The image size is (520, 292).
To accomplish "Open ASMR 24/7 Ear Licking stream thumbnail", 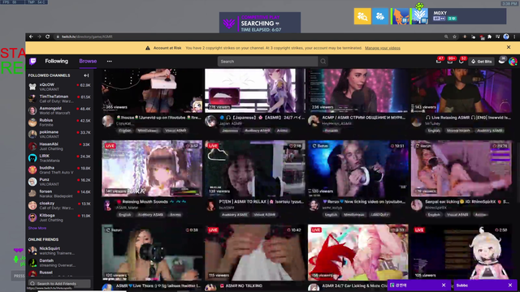I will (x=357, y=252).
